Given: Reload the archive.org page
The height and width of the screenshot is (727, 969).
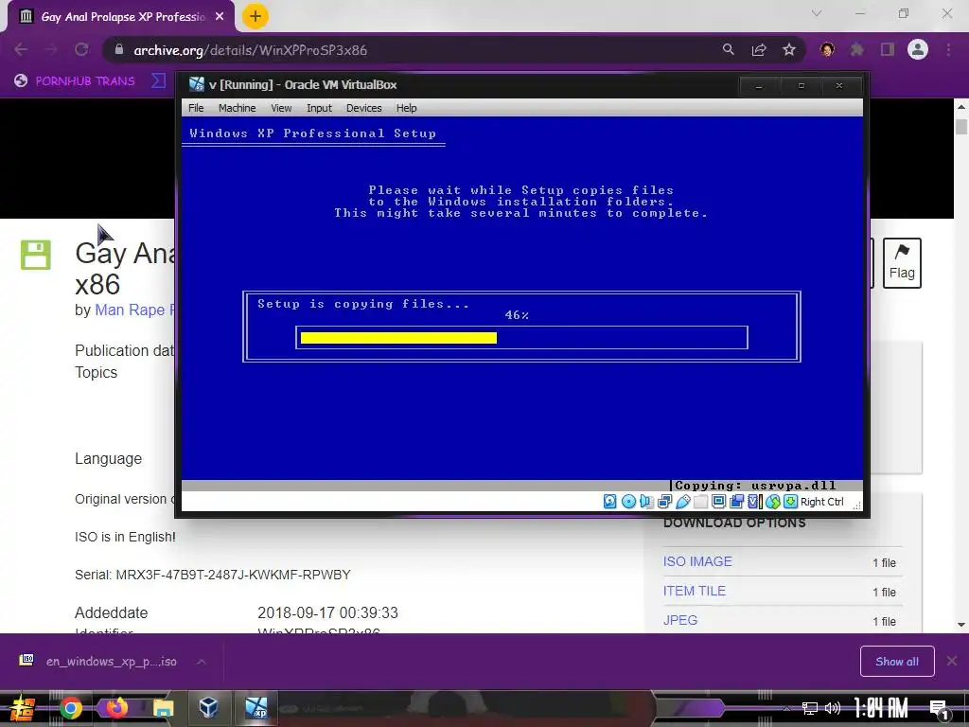Looking at the screenshot, I should (81, 49).
